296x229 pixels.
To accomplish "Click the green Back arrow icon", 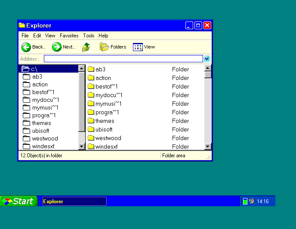I will pos(26,47).
